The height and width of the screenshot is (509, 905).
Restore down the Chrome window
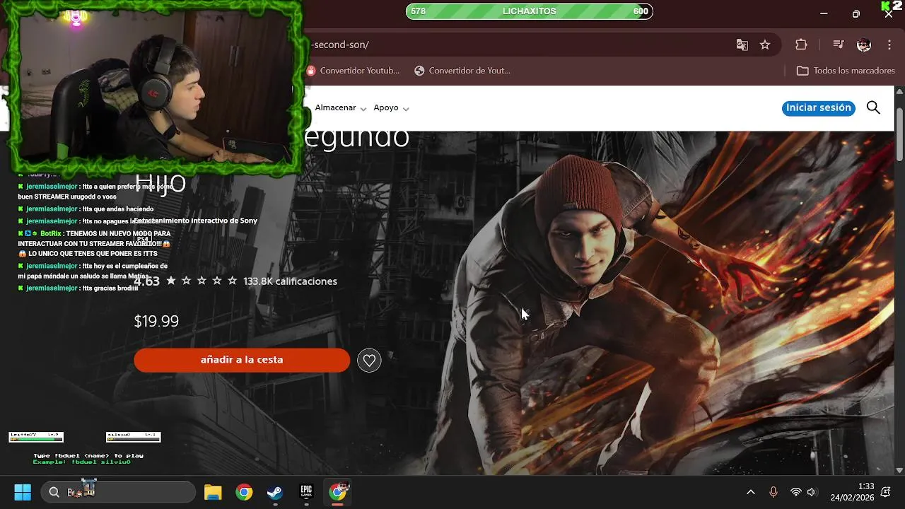click(856, 13)
